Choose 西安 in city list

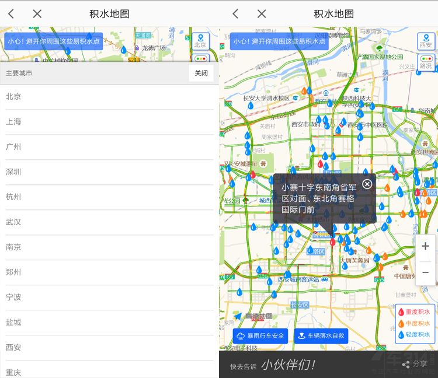[109, 348]
